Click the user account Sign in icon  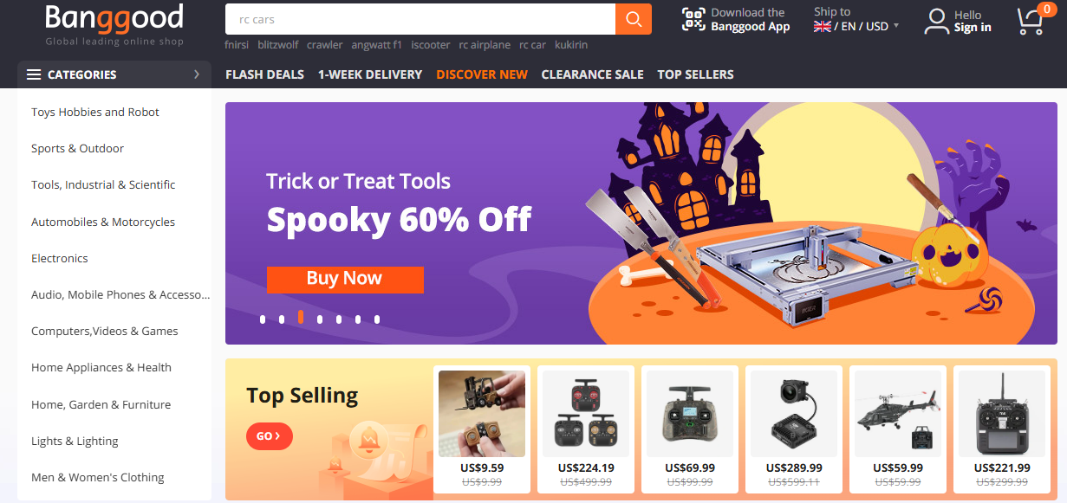coord(936,21)
